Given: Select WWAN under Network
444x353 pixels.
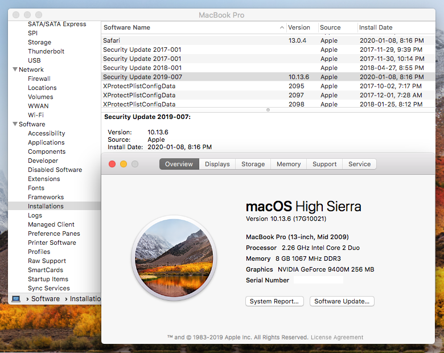Looking at the screenshot, I should click(38, 106).
